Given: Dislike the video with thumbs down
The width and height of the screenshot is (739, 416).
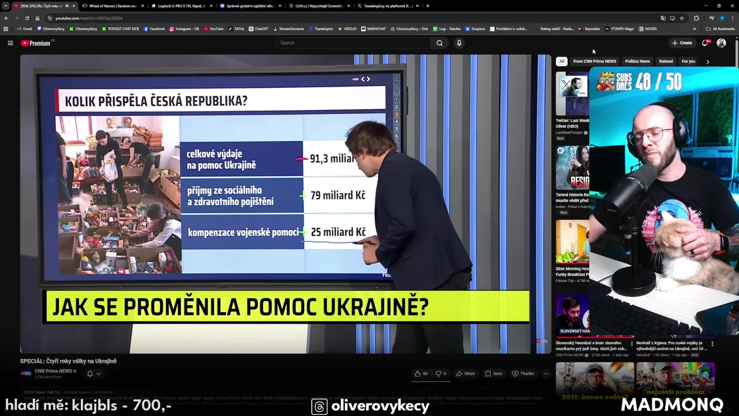Looking at the screenshot, I should coord(441,374).
